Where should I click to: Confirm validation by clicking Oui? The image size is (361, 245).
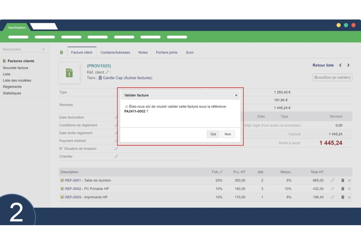coord(213,134)
